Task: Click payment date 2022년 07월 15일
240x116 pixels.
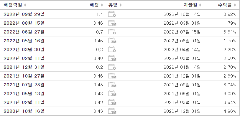Action: [182, 32]
